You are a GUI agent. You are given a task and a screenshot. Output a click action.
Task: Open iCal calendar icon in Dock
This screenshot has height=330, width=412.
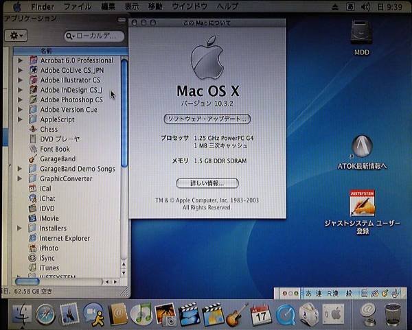click(261, 315)
